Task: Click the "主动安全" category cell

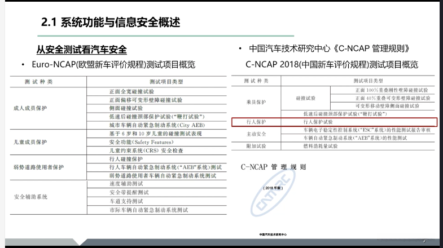Action: pyautogui.click(x=256, y=134)
